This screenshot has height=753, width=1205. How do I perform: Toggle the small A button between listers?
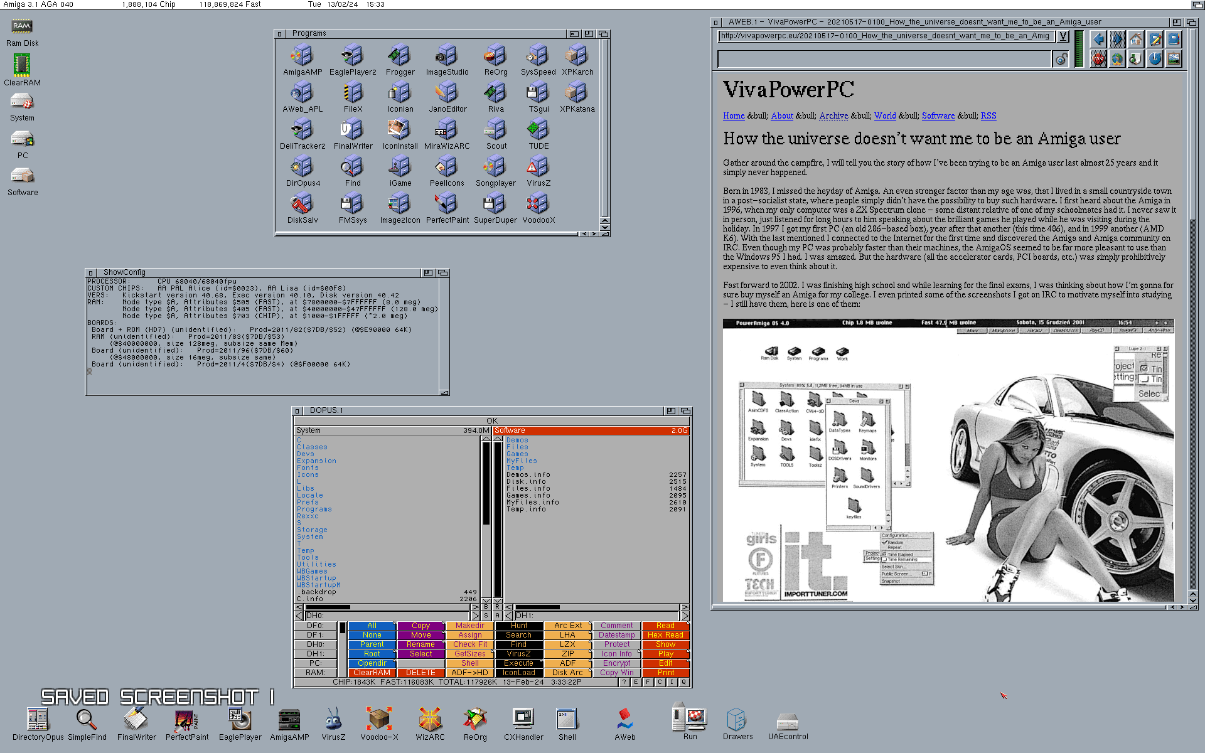tap(497, 616)
